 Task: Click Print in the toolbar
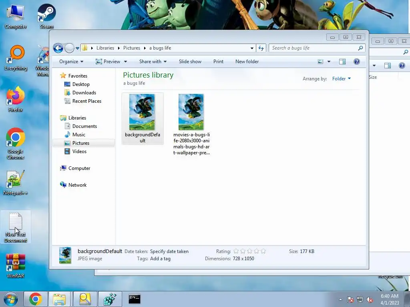pyautogui.click(x=218, y=62)
